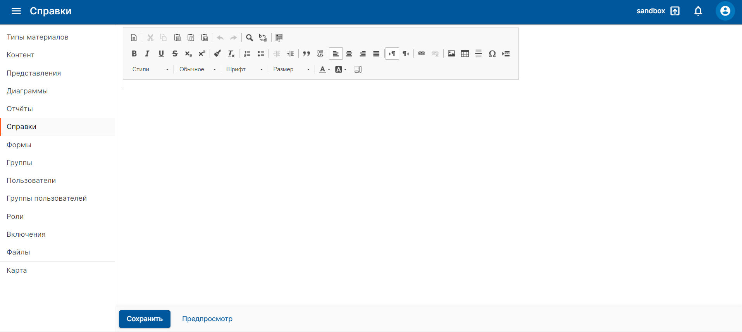This screenshot has height=332, width=742.
Task: Insert a bulleted list
Action: pyautogui.click(x=261, y=53)
